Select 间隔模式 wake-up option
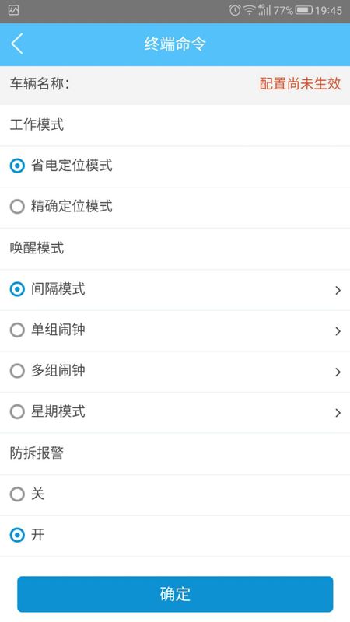This screenshot has height=622, width=350. (x=17, y=289)
